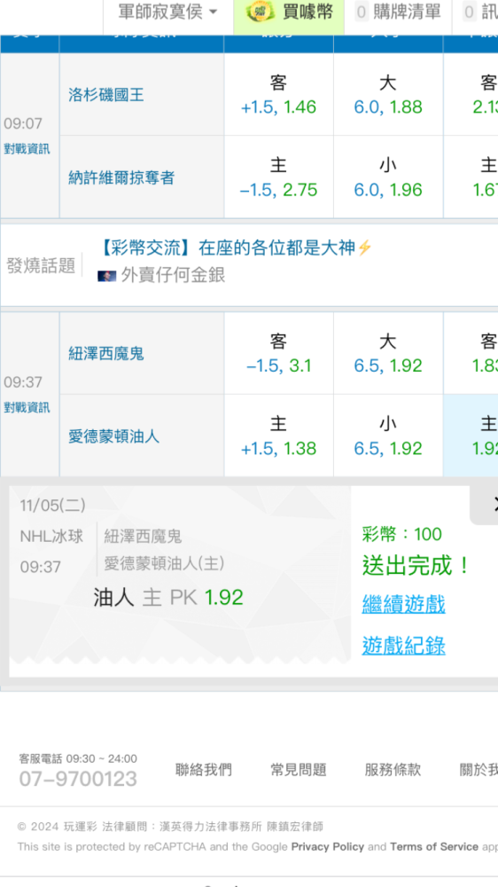Screen dimensions: 498x887
Task: Select 小 6.0, 1.96 under bet
Action: click(388, 177)
